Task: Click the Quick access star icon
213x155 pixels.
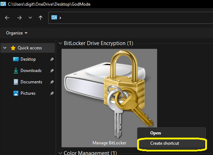Action: point(13,48)
